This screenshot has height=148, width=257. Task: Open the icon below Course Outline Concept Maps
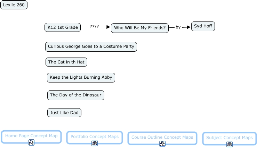[x=162, y=144]
